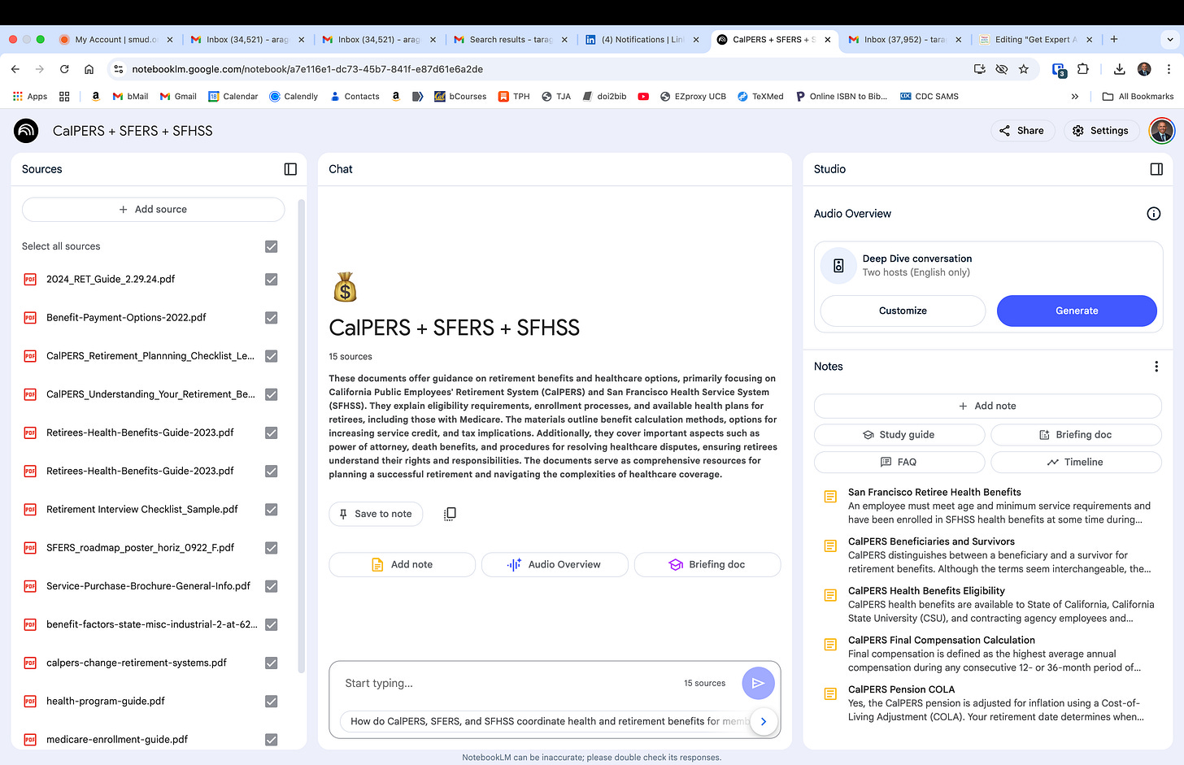The height and width of the screenshot is (765, 1184).
Task: Open the Chrome profile avatar in toolbar
Action: pyautogui.click(x=1144, y=69)
